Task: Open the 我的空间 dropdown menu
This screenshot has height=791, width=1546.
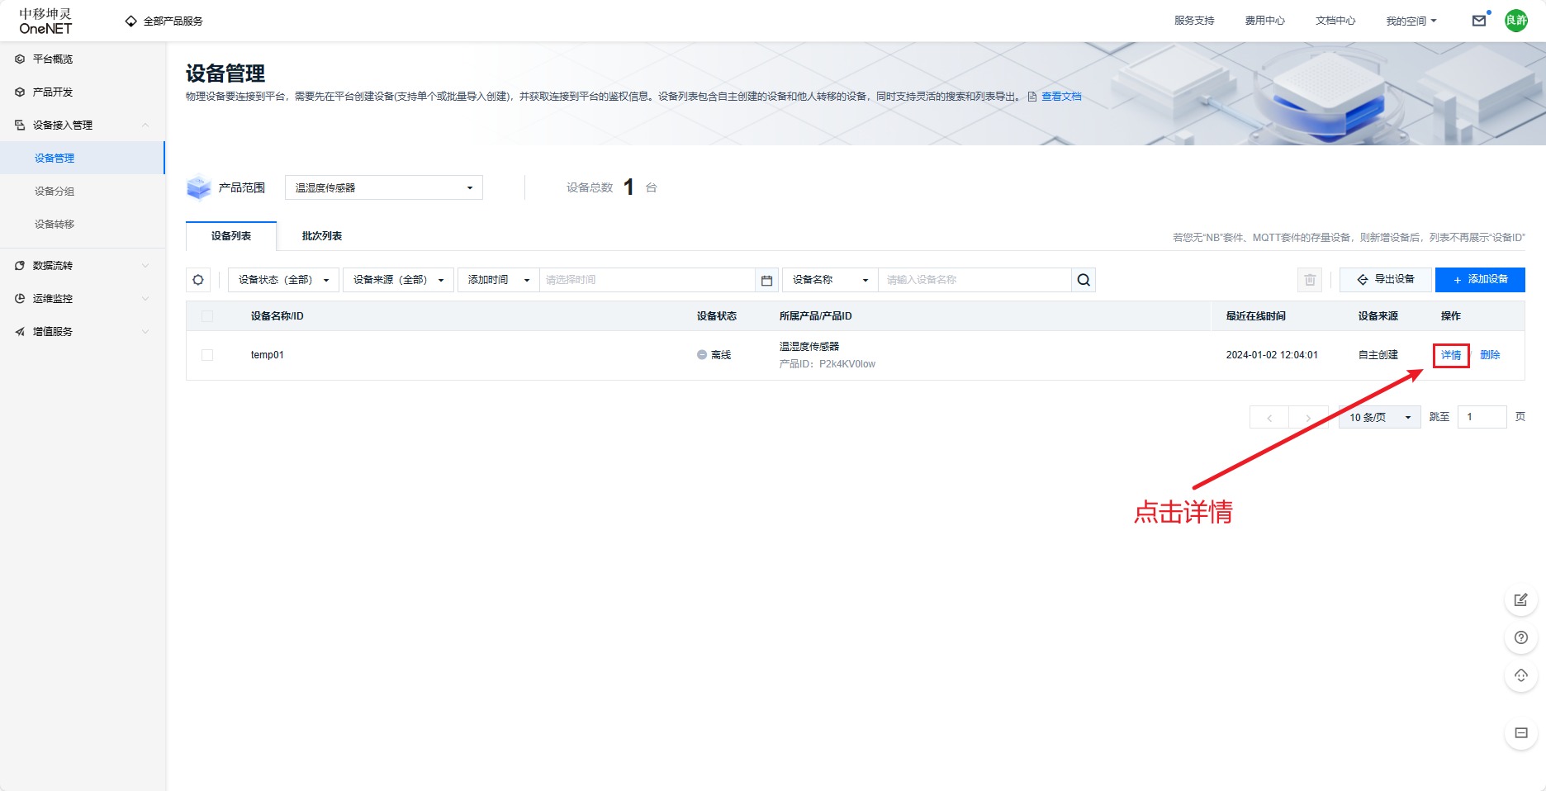Action: pyautogui.click(x=1411, y=21)
